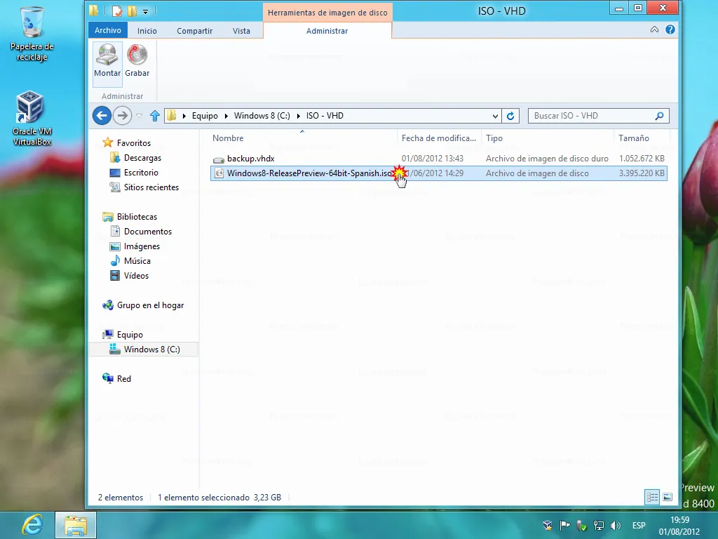The image size is (718, 539).
Task: Go up one folder level with the Up arrow
Action: coord(155,116)
